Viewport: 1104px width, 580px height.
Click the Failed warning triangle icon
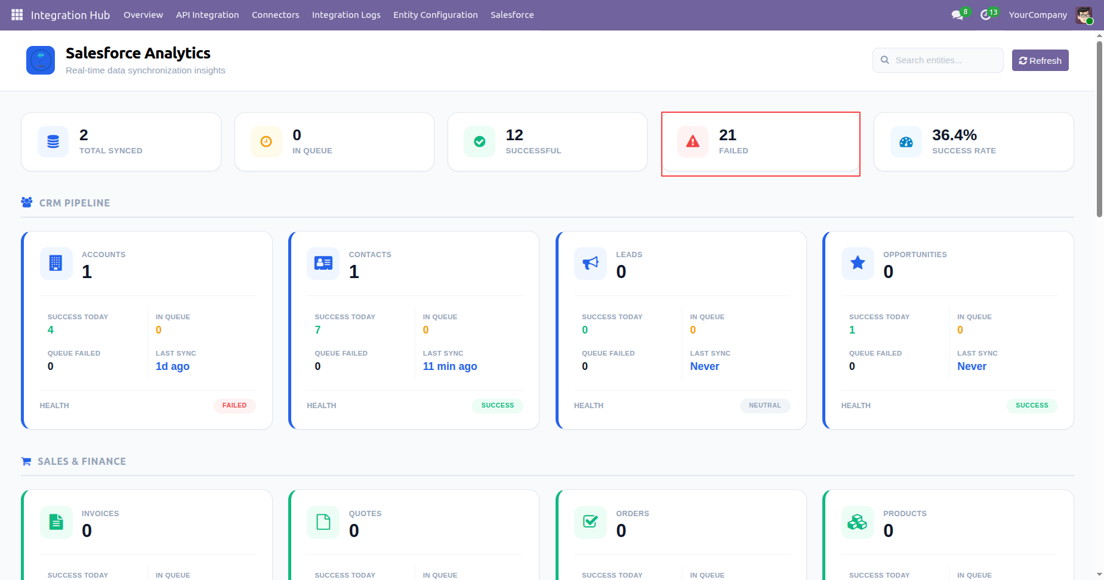tap(693, 141)
